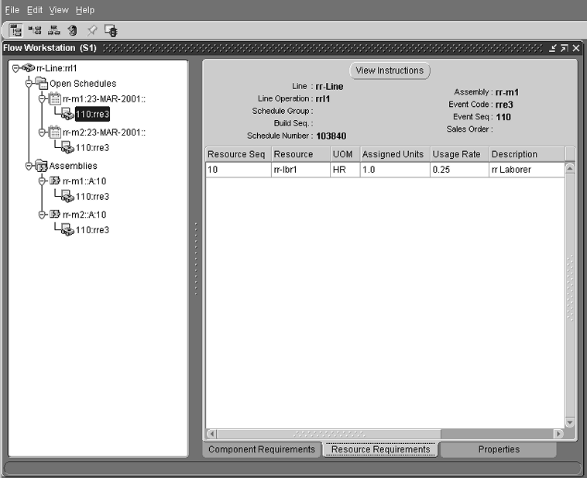The width and height of the screenshot is (587, 478).
Task: Click the pushpin icon in toolbar
Action: tap(91, 30)
